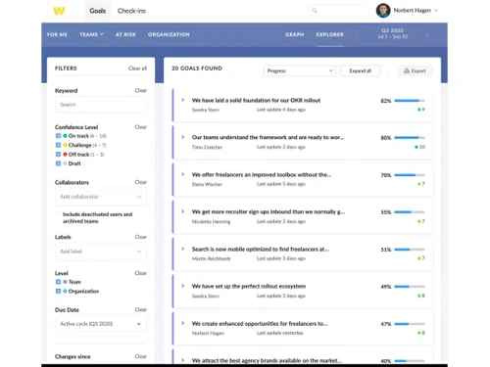The image size is (490, 367).
Task: Clear the Collaborators filter
Action: pos(141,182)
